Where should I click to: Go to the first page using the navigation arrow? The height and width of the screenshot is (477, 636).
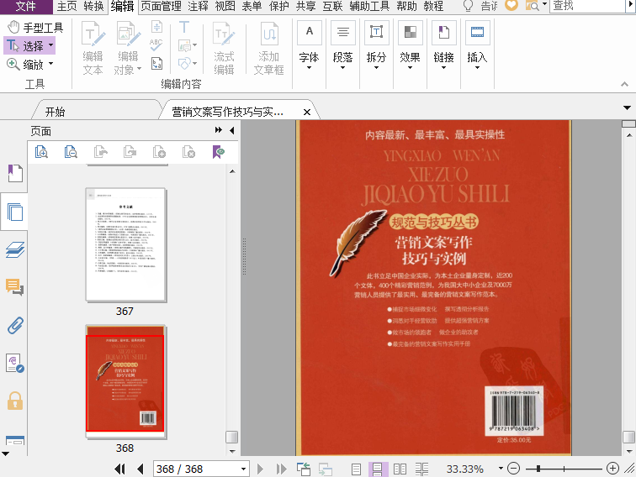coord(120,469)
